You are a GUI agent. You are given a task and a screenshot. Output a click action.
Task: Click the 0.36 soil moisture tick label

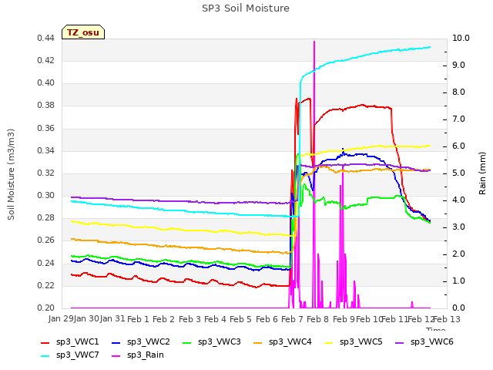[45, 129]
